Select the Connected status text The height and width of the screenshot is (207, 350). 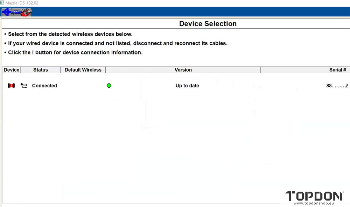(x=44, y=86)
